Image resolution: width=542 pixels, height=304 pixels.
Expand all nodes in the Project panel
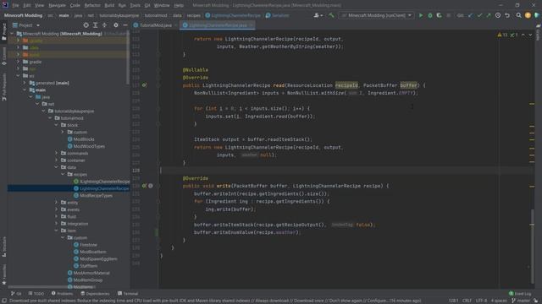[x=95, y=25]
